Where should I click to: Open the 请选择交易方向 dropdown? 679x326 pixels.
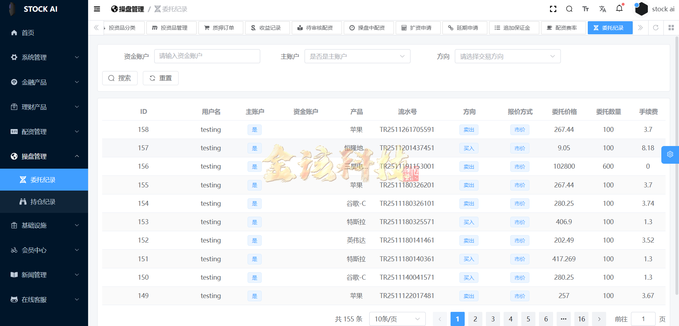click(x=507, y=56)
